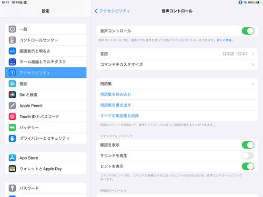The width and height of the screenshot is (263, 197).
Task: Tap プライバシーとセキュリティ row label
Action: point(45,138)
